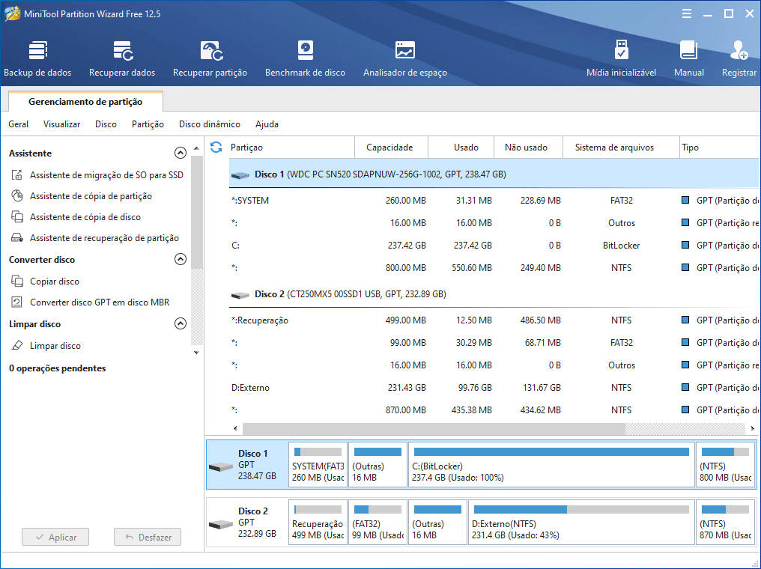Start Benchmark de disco
The image size is (761, 569).
pos(305,59)
